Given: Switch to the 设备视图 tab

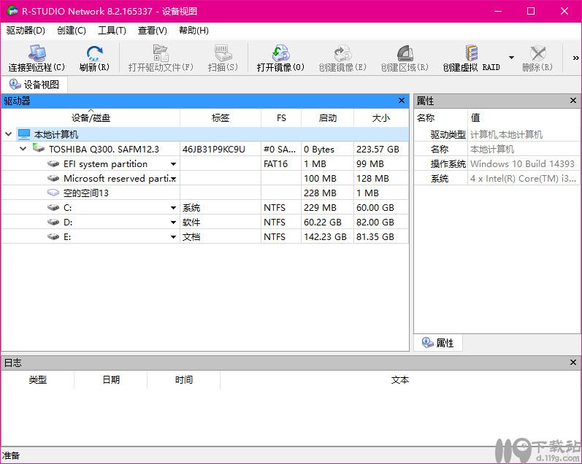Looking at the screenshot, I should [34, 85].
